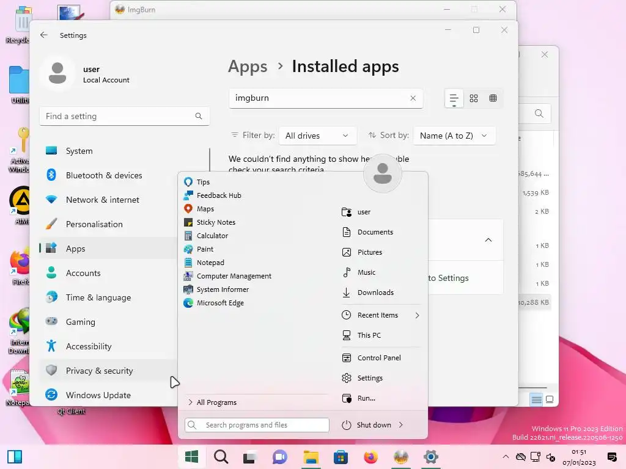Expand the Recent Items submenu
Image resolution: width=626 pixels, height=469 pixels.
(381, 316)
